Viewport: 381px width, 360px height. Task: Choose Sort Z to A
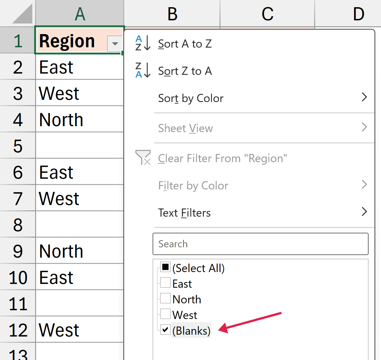click(185, 71)
